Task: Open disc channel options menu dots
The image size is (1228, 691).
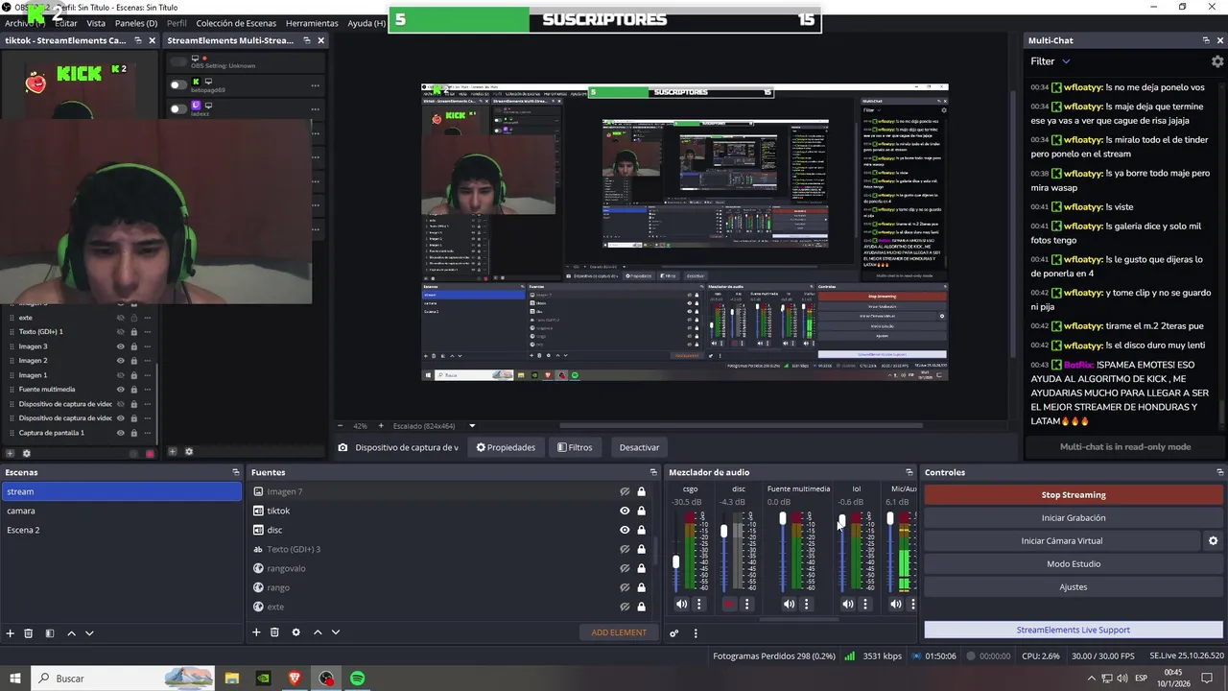Action: coord(746,604)
